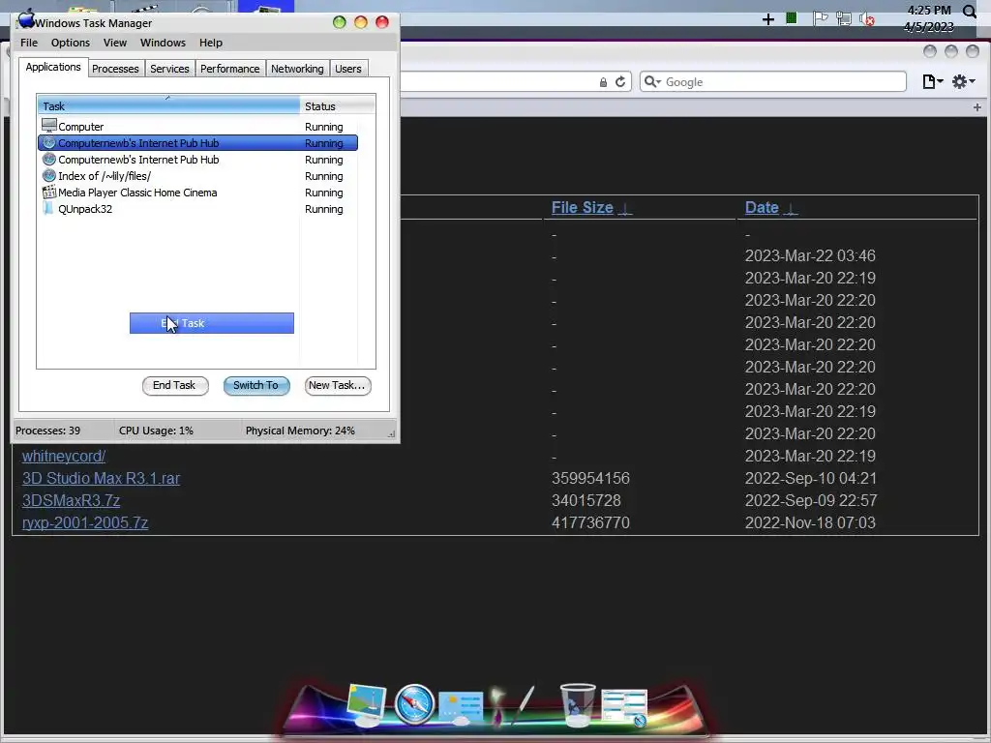Screen dimensions: 991x743
Task: Select the Computer task row
Action: [x=197, y=127]
